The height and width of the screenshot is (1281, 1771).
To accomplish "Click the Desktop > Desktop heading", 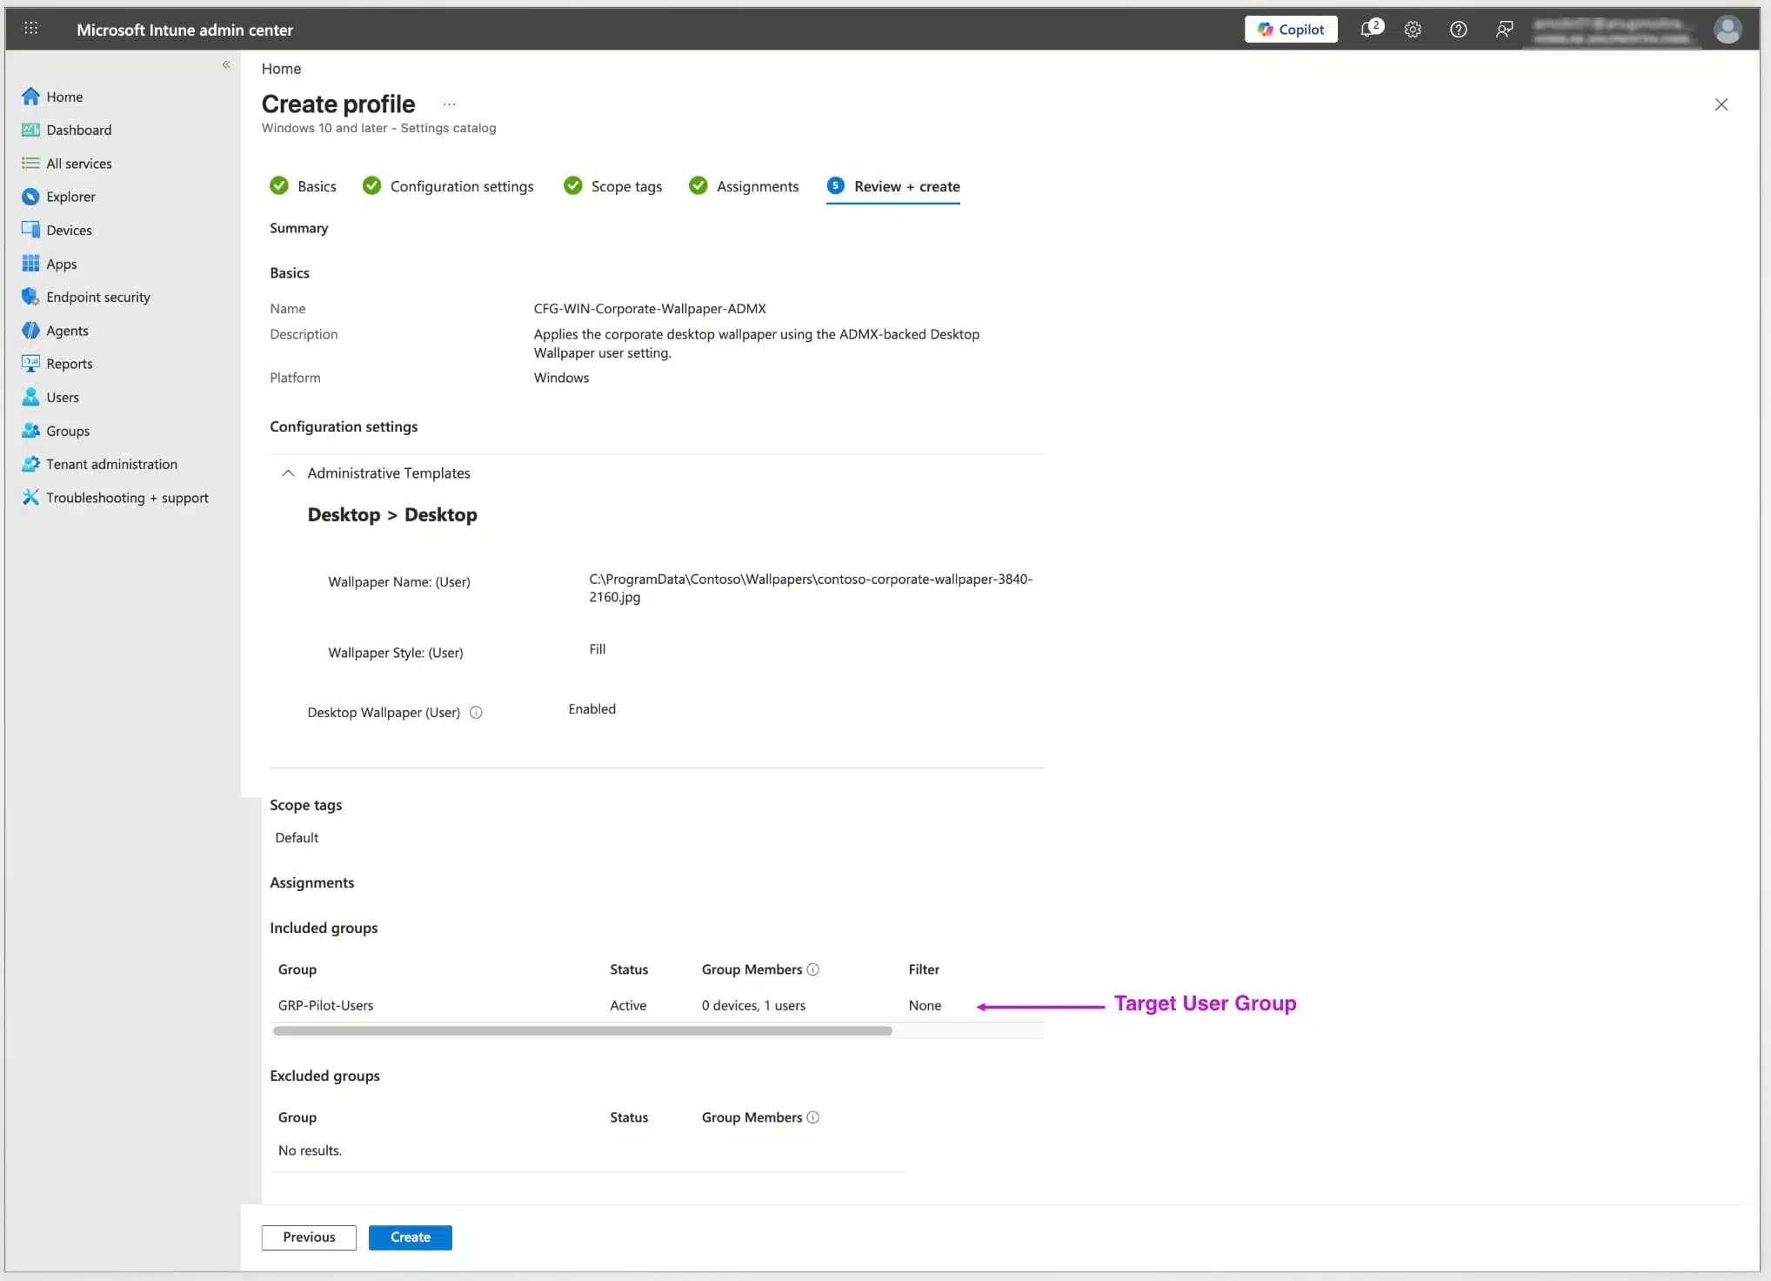I will pyautogui.click(x=392, y=515).
